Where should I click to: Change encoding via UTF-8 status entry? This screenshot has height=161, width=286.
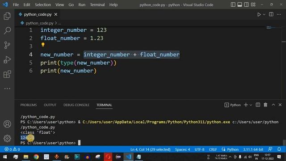[x=199, y=149]
